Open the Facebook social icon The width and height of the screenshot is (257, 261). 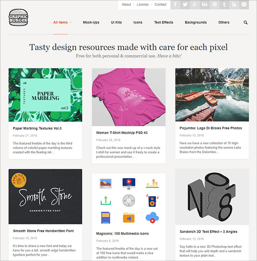(175, 5)
